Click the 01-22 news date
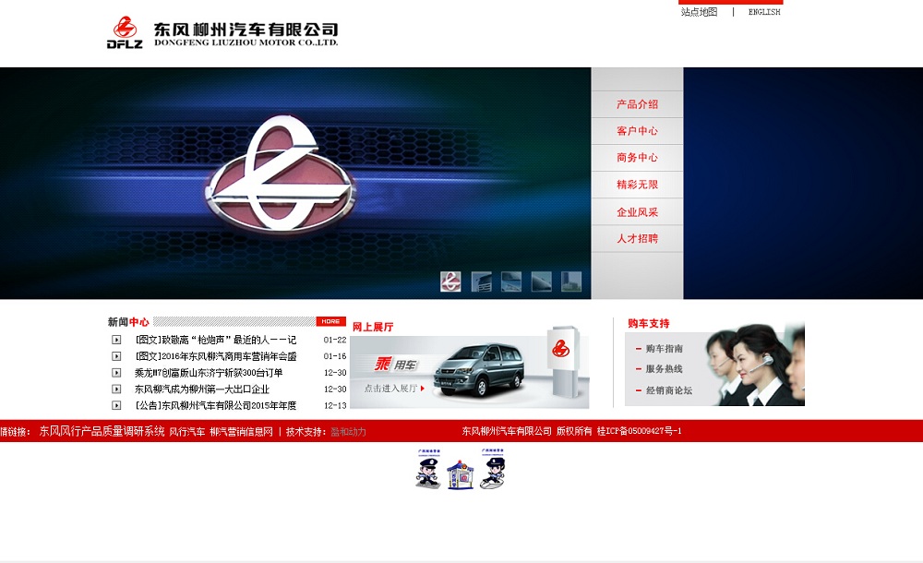This screenshot has height=563, width=923. tap(335, 340)
